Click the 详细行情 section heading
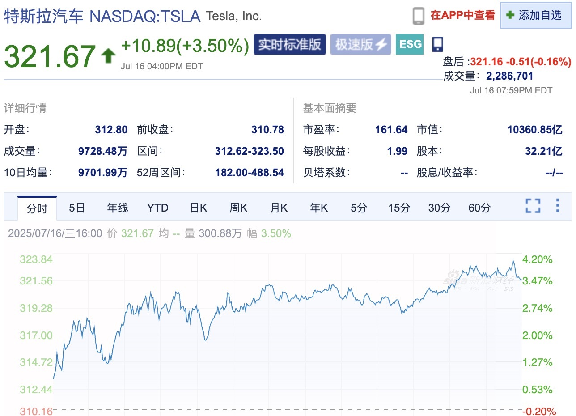This screenshot has width=576, height=416. tap(25, 108)
